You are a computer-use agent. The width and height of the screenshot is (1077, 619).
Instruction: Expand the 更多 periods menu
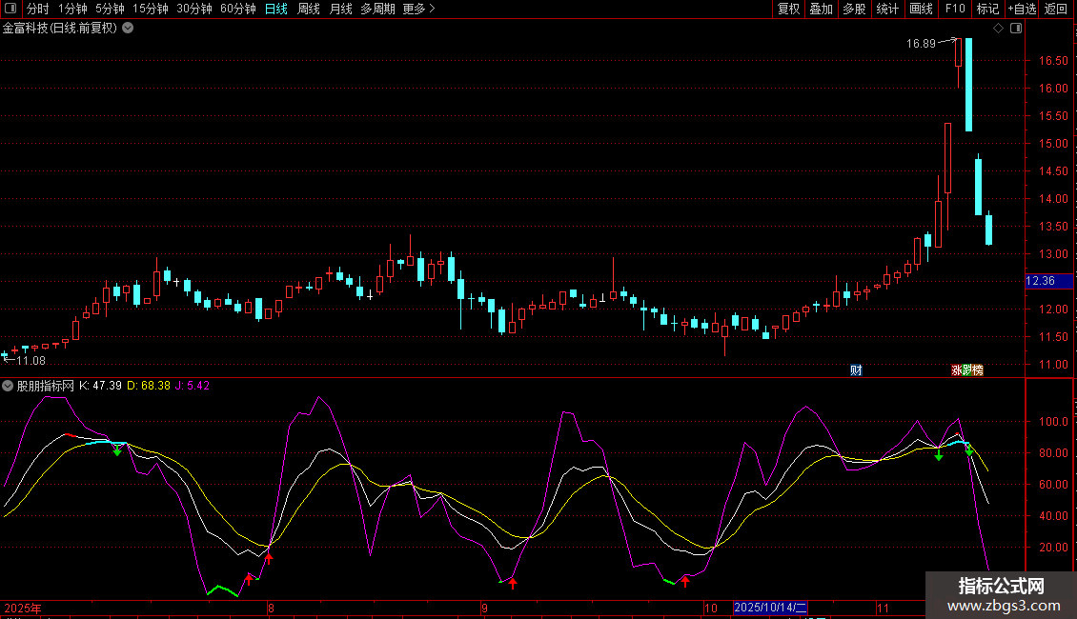(x=418, y=9)
